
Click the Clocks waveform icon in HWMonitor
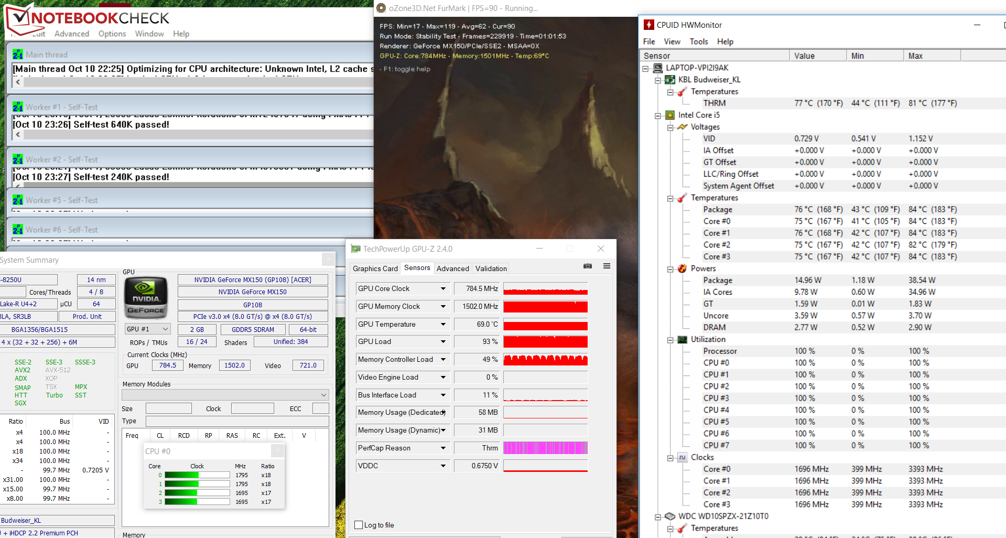pos(682,457)
